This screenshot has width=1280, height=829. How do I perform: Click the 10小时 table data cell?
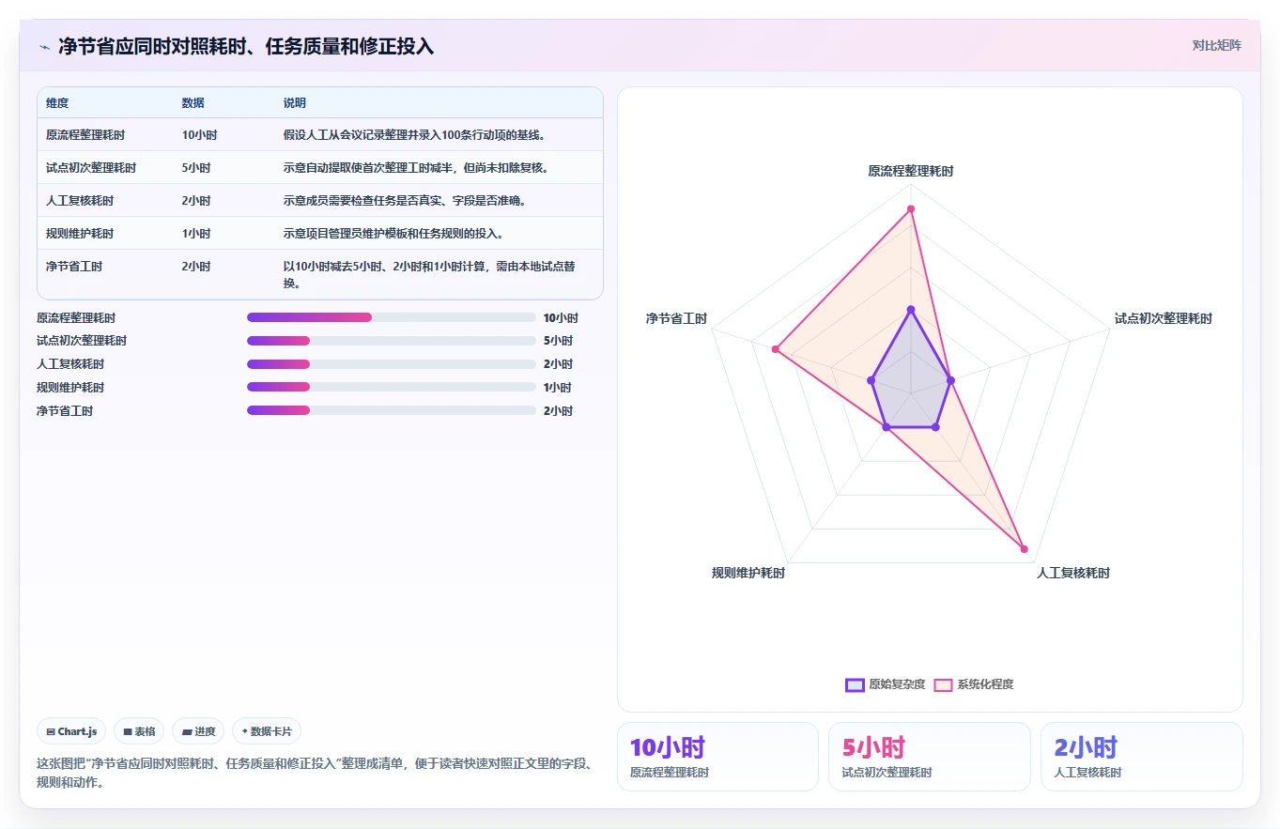click(x=199, y=135)
